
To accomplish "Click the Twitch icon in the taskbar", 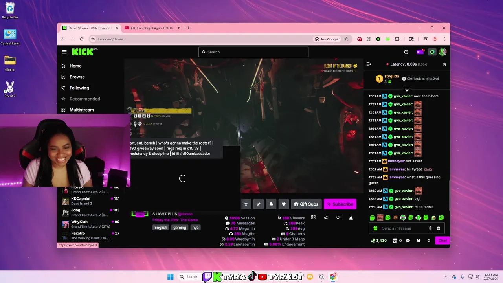I will pos(207,277).
